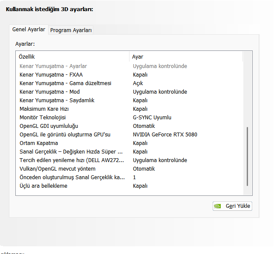This screenshot has height=254, width=274.
Task: Click the NVIDIA GeForce RTX 5080 value
Action: point(165,134)
